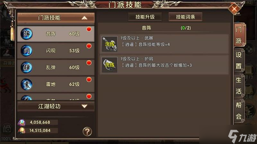Expand the 江湖轻功 section

56,107
